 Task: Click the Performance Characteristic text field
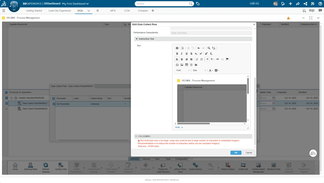[211, 33]
